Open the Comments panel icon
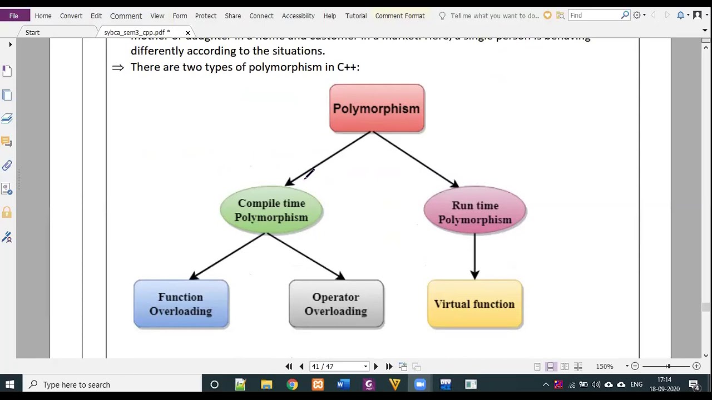Viewport: 712px width, 400px height. tap(7, 142)
